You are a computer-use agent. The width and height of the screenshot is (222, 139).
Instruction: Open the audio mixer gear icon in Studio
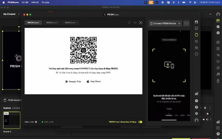tap(205, 108)
